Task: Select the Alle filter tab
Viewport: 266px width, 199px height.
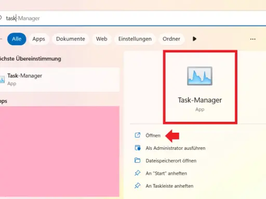Action: point(17,39)
